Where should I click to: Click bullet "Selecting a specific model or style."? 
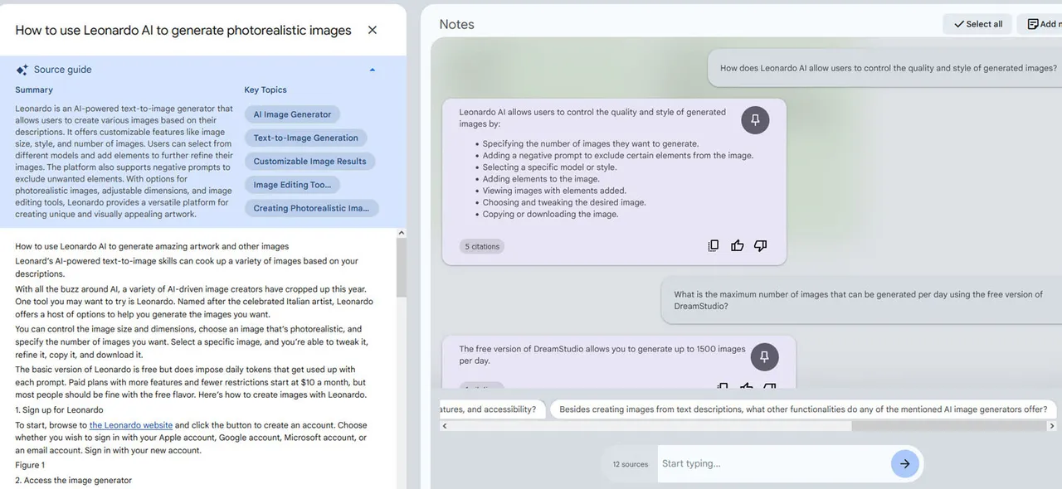tap(549, 167)
